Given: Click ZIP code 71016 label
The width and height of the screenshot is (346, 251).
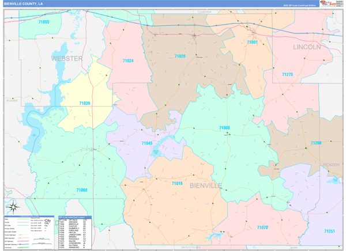Looking at the screenshot, I should (177, 183).
